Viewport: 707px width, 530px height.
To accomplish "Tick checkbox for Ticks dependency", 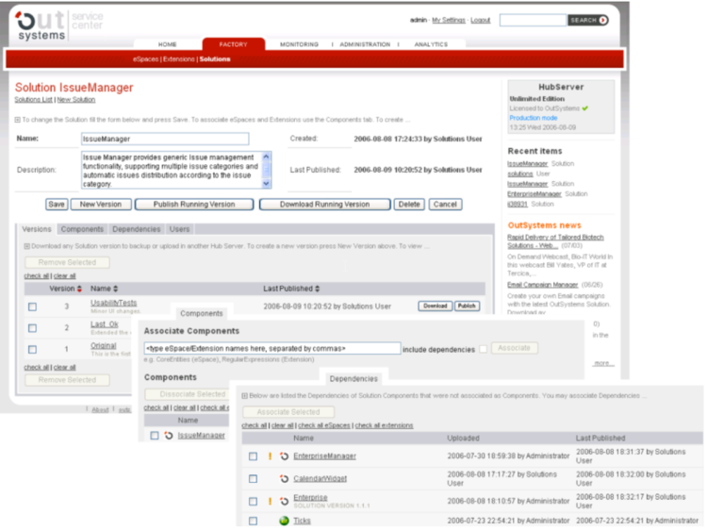I will [x=253, y=521].
